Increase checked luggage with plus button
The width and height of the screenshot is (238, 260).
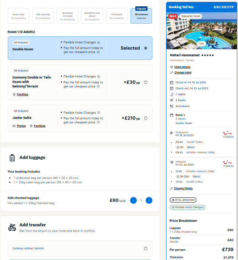coord(149,200)
